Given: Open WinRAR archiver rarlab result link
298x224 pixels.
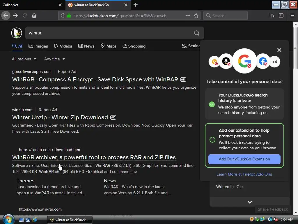Looking at the screenshot, I should click(x=94, y=157).
